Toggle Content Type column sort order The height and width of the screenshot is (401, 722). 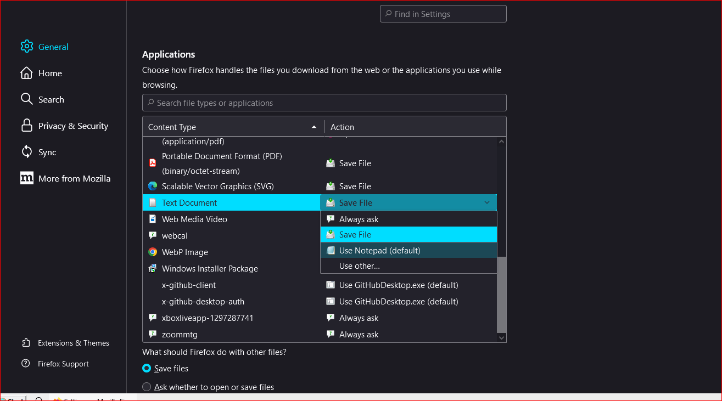314,126
